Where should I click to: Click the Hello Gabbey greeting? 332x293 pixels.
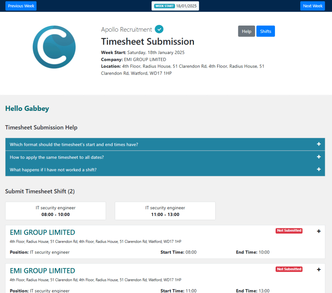click(x=27, y=109)
